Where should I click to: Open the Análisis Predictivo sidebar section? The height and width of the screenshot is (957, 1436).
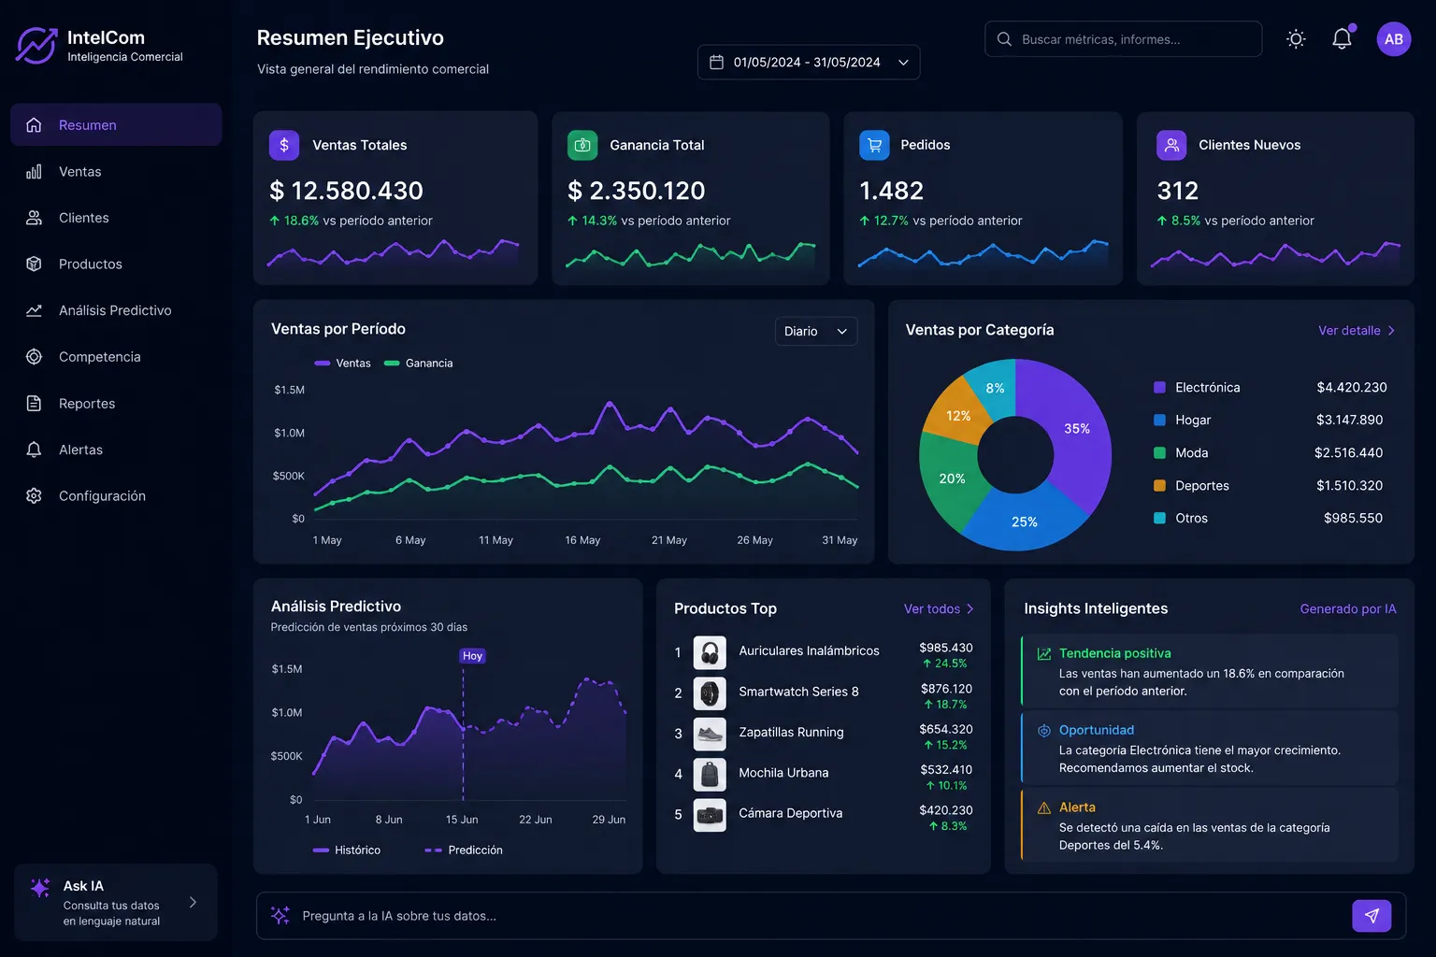click(116, 310)
